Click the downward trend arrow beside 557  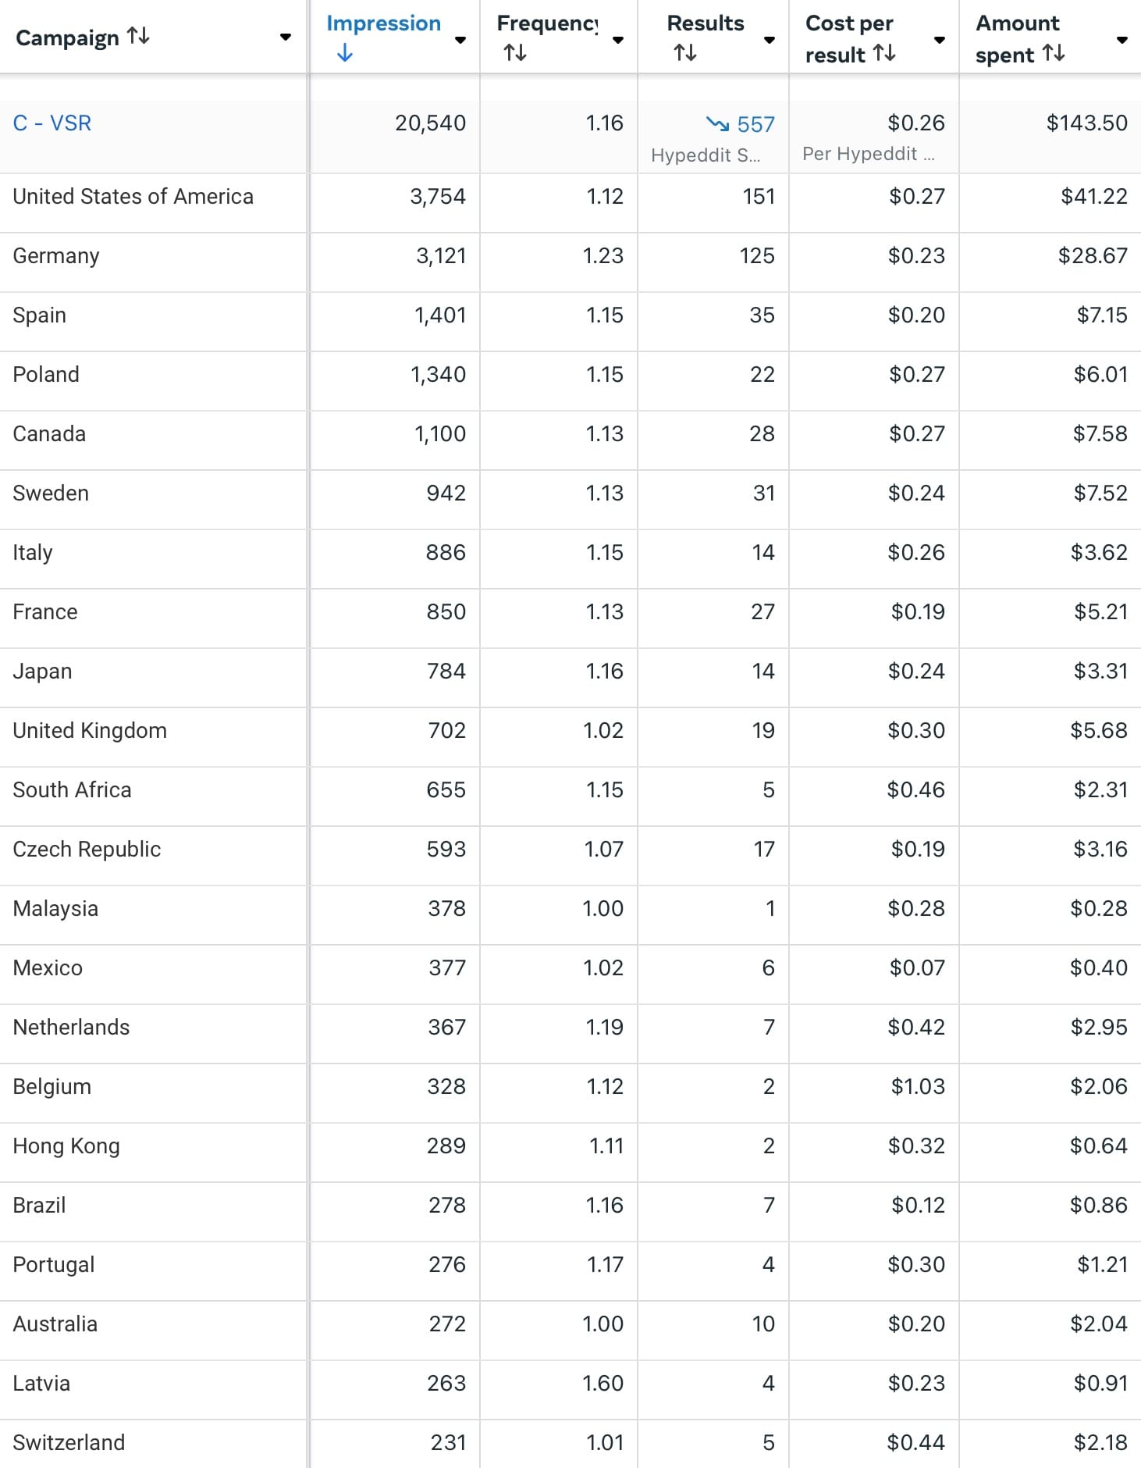tap(717, 123)
